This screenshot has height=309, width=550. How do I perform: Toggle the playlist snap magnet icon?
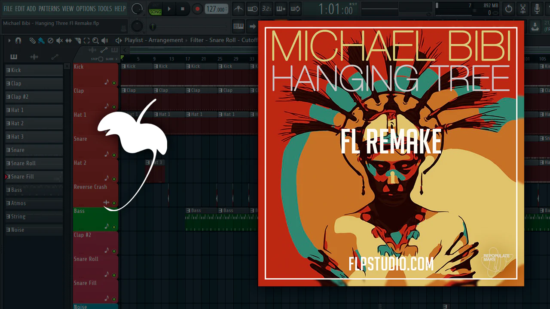click(18, 40)
